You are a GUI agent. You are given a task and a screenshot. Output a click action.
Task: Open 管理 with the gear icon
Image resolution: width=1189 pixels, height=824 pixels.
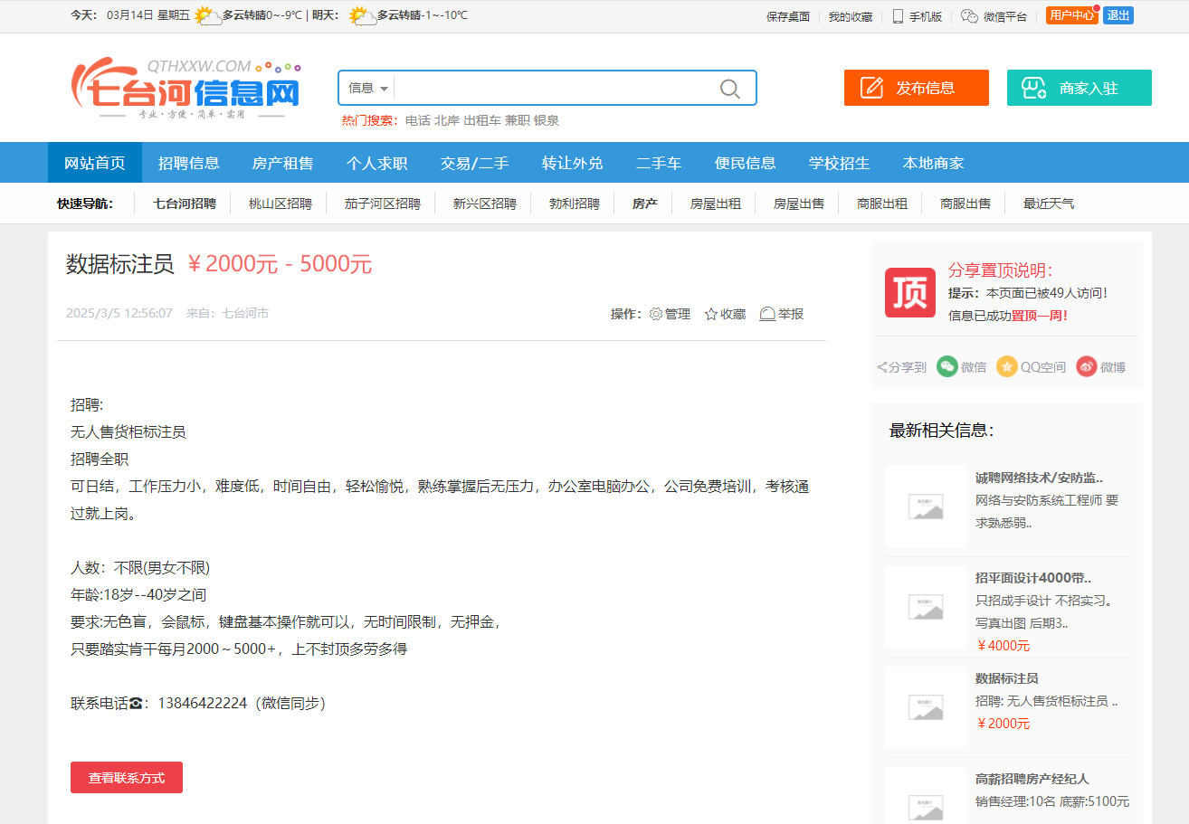(x=656, y=314)
